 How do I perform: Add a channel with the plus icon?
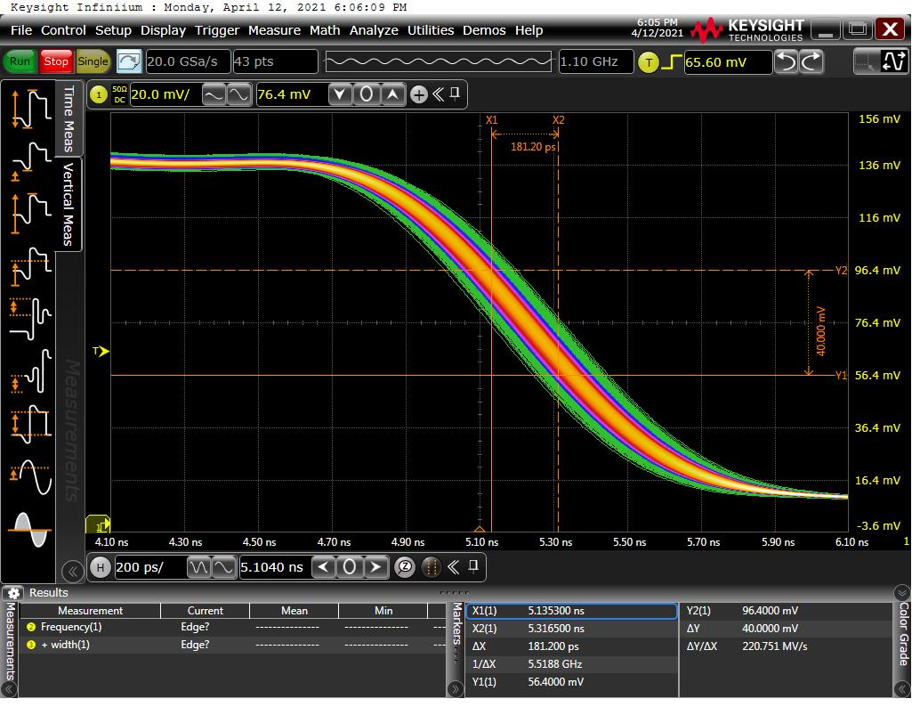tap(419, 94)
